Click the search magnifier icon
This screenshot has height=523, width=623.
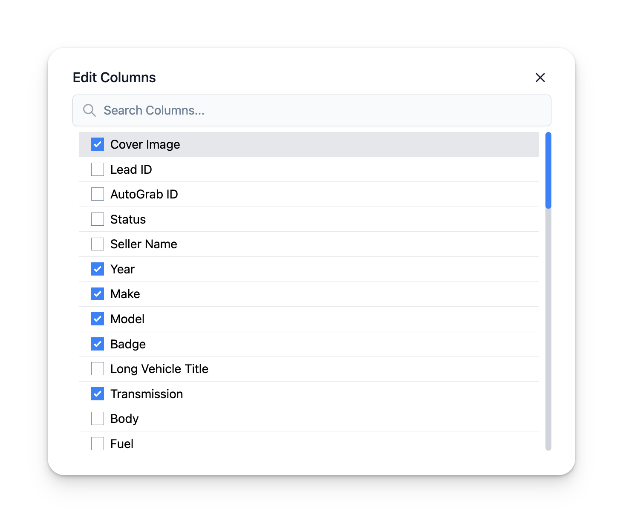pos(89,110)
